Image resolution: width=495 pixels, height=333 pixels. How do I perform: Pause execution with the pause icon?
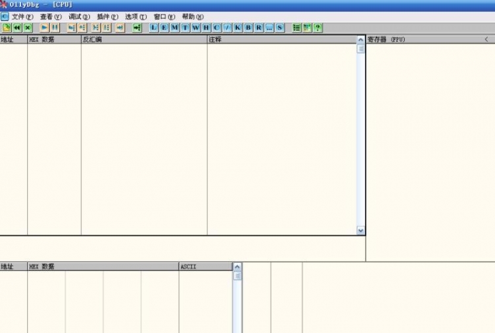coord(55,28)
